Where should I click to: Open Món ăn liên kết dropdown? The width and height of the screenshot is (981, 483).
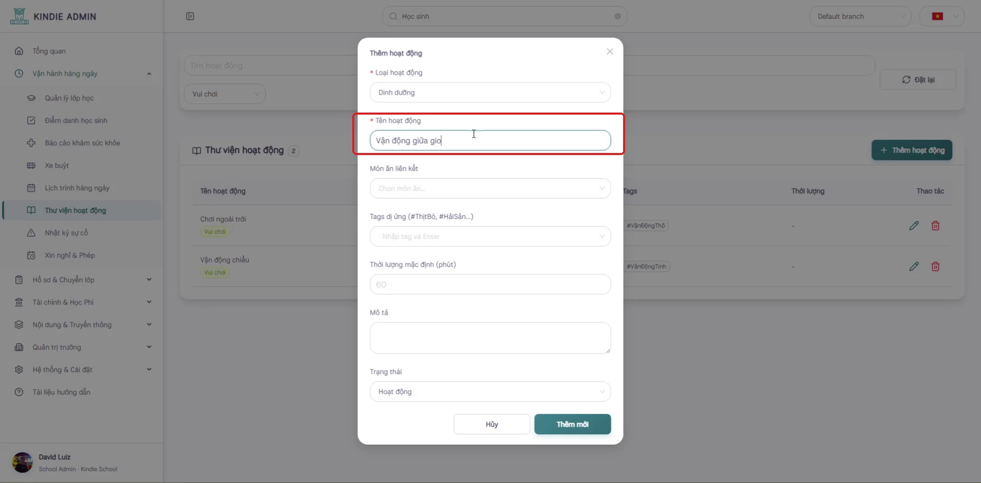pyautogui.click(x=490, y=188)
